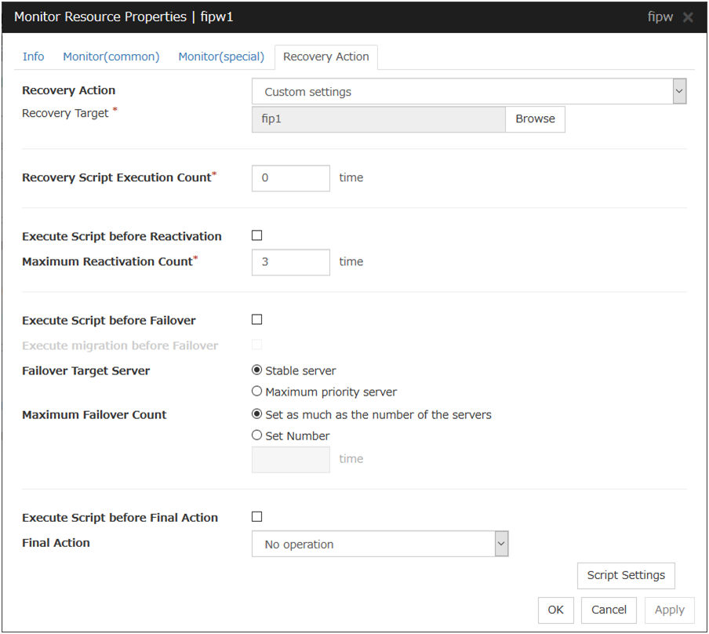The image size is (709, 634).
Task: Choose the Set Number radio button
Action: pos(256,435)
